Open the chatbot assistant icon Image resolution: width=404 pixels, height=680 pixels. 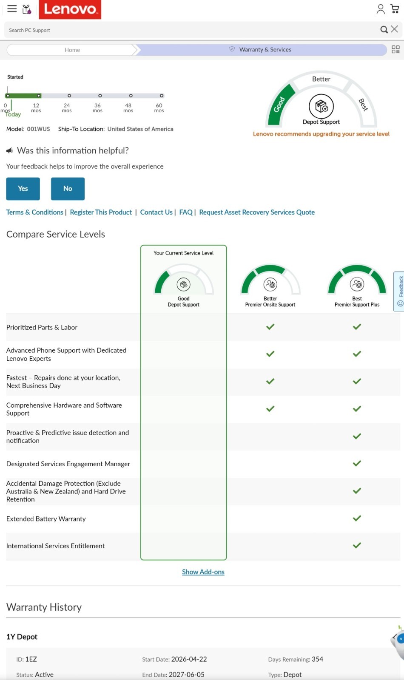[x=398, y=642]
